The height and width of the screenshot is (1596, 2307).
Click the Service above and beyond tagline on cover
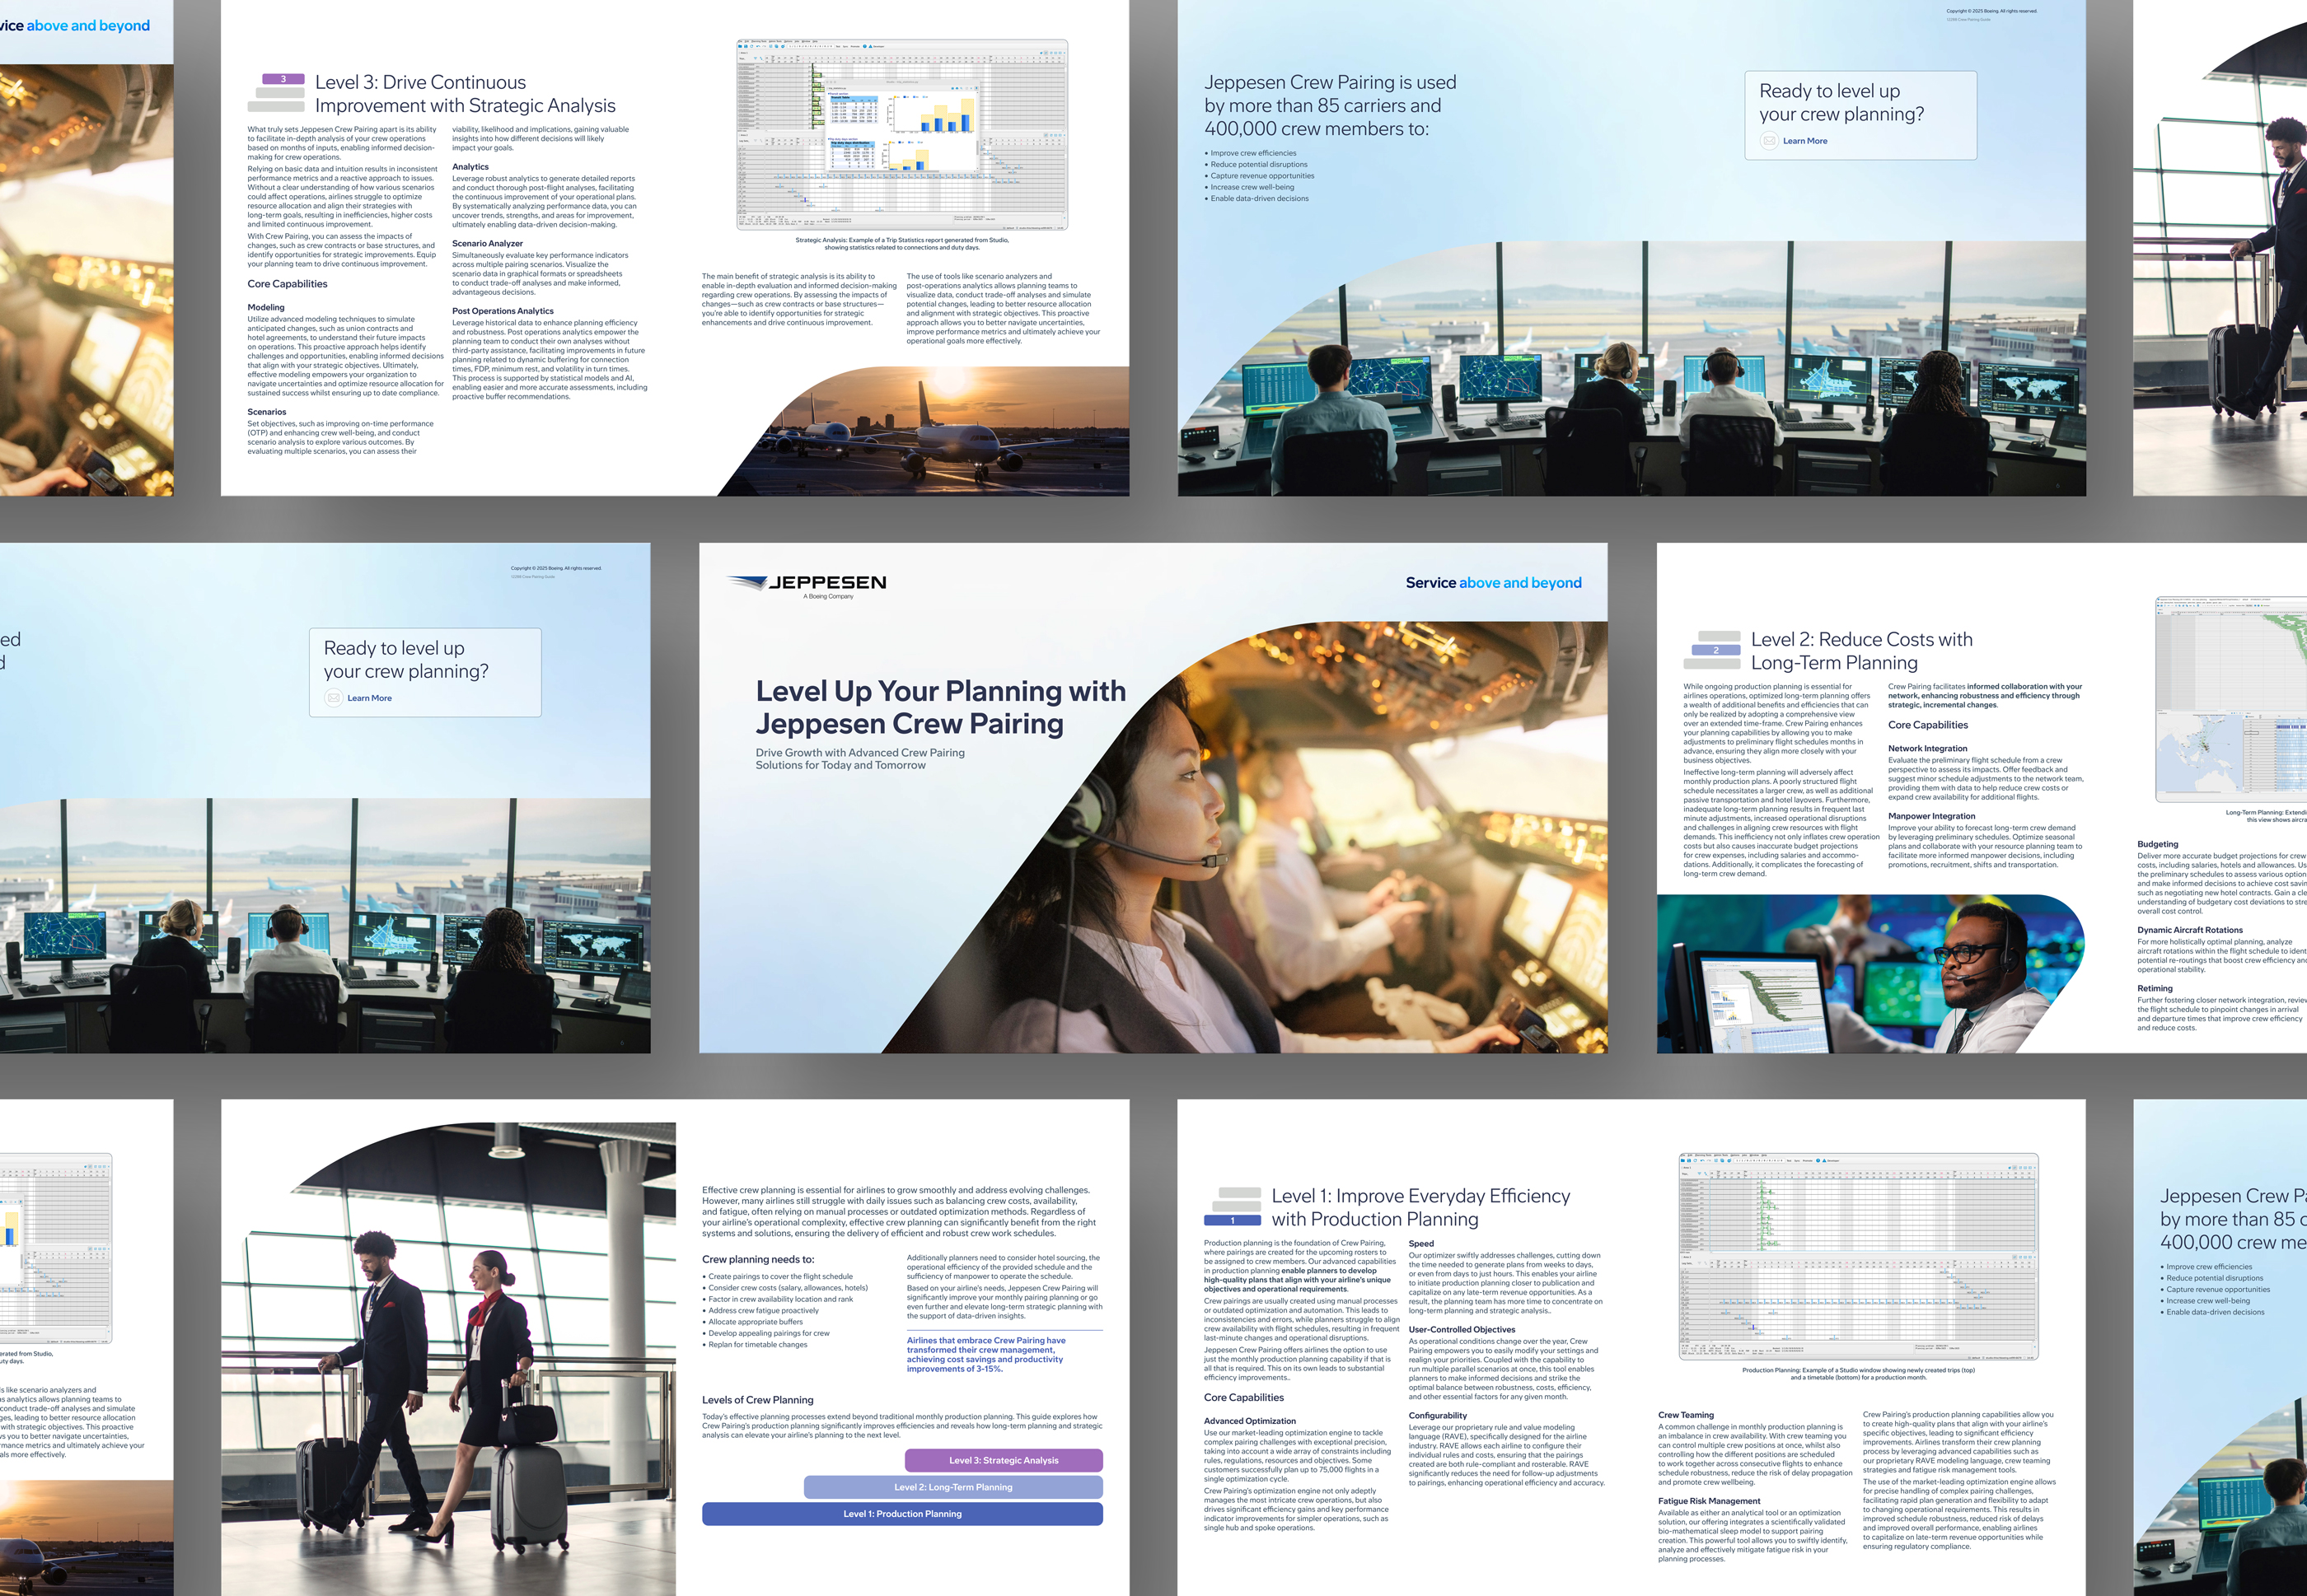(x=1493, y=583)
